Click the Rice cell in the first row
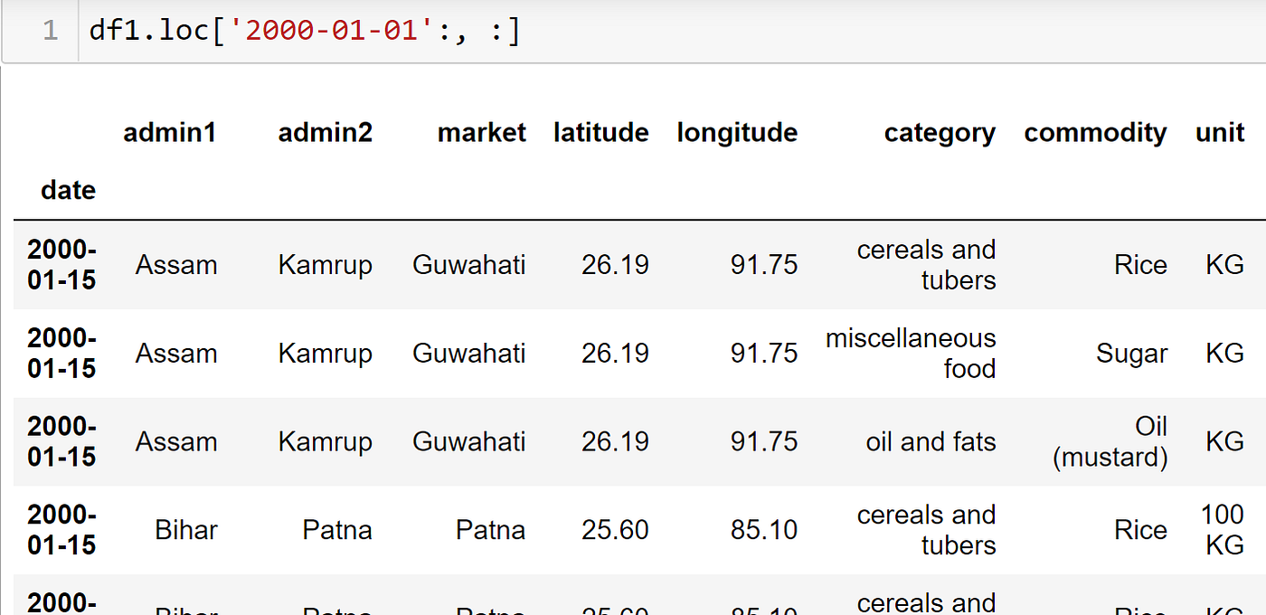This screenshot has height=615, width=1266. [1140, 265]
